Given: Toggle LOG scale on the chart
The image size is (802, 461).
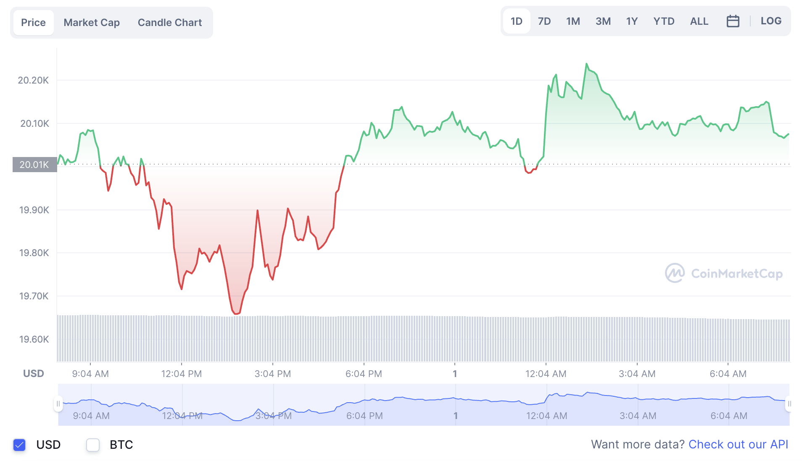Looking at the screenshot, I should tap(771, 21).
